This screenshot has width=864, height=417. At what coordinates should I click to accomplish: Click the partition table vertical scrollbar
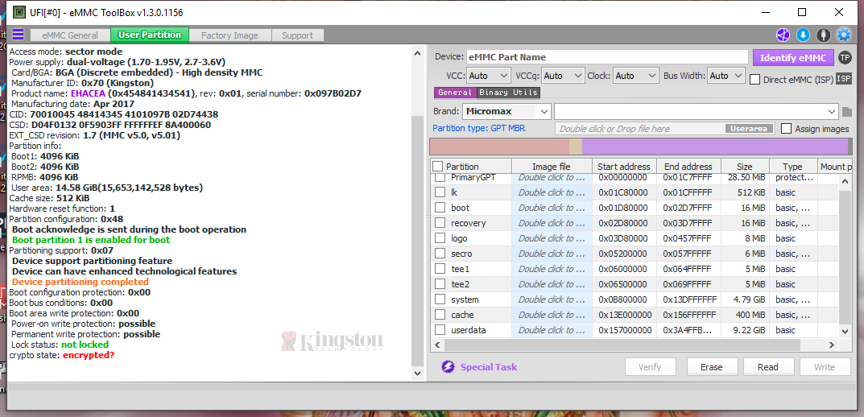(845, 258)
